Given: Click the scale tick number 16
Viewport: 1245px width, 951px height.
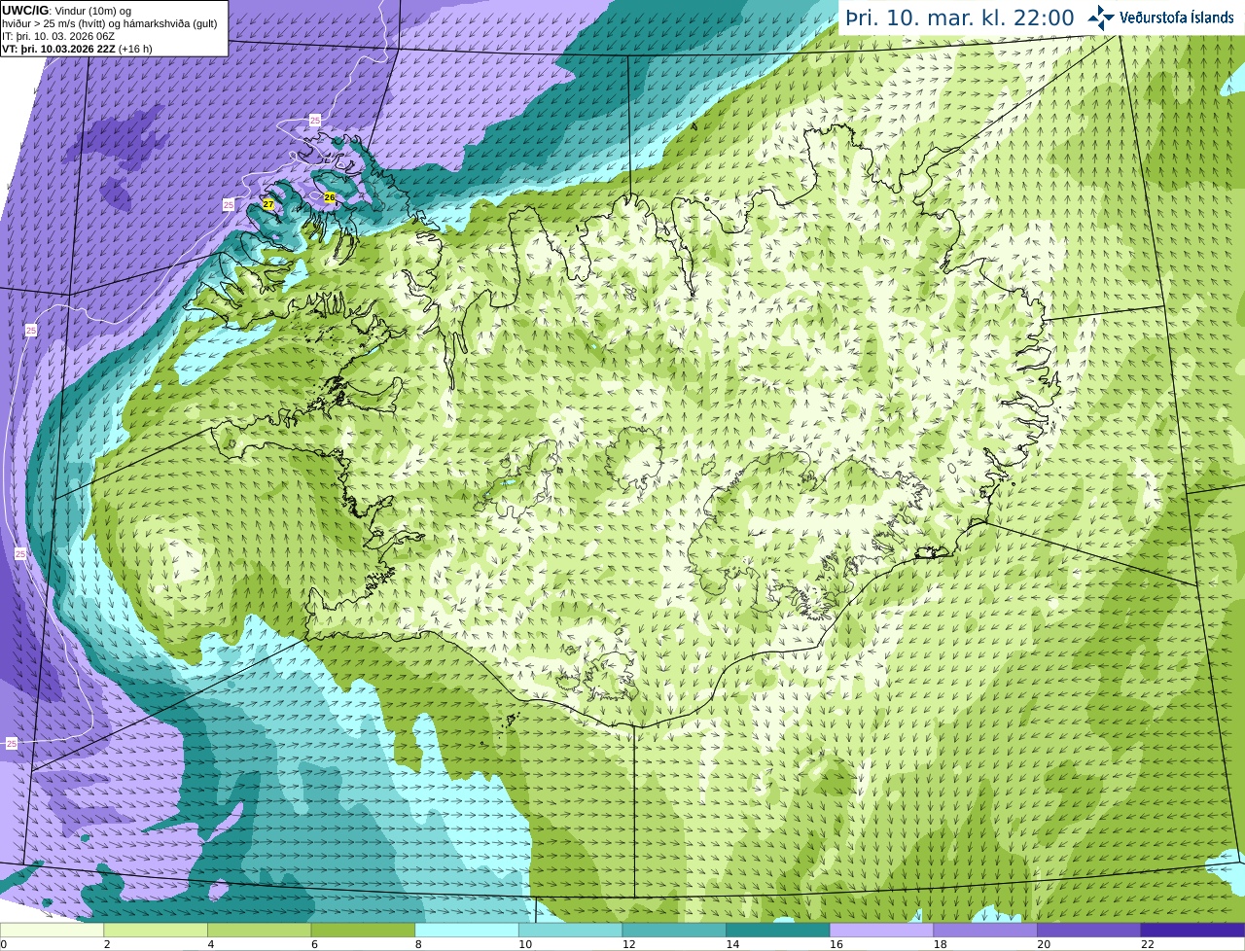Looking at the screenshot, I should [836, 944].
